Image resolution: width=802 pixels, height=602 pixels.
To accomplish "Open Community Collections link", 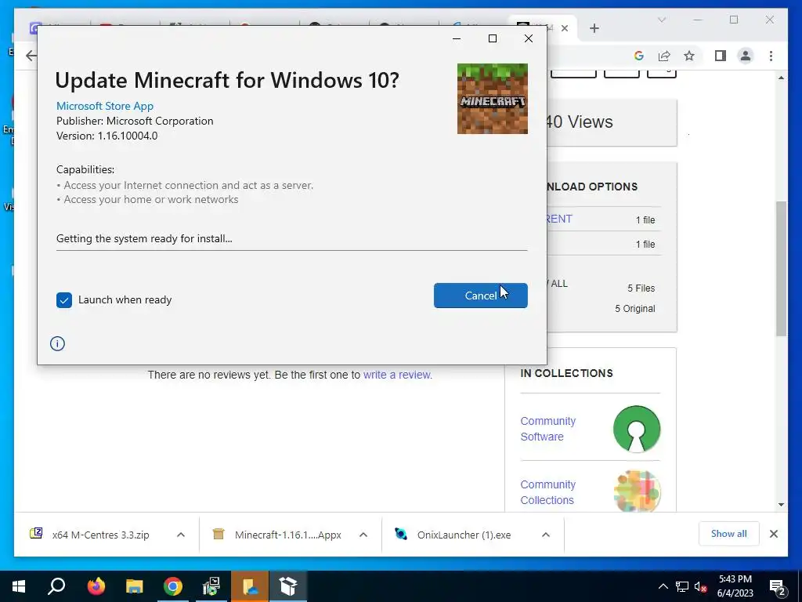I will (x=547, y=492).
